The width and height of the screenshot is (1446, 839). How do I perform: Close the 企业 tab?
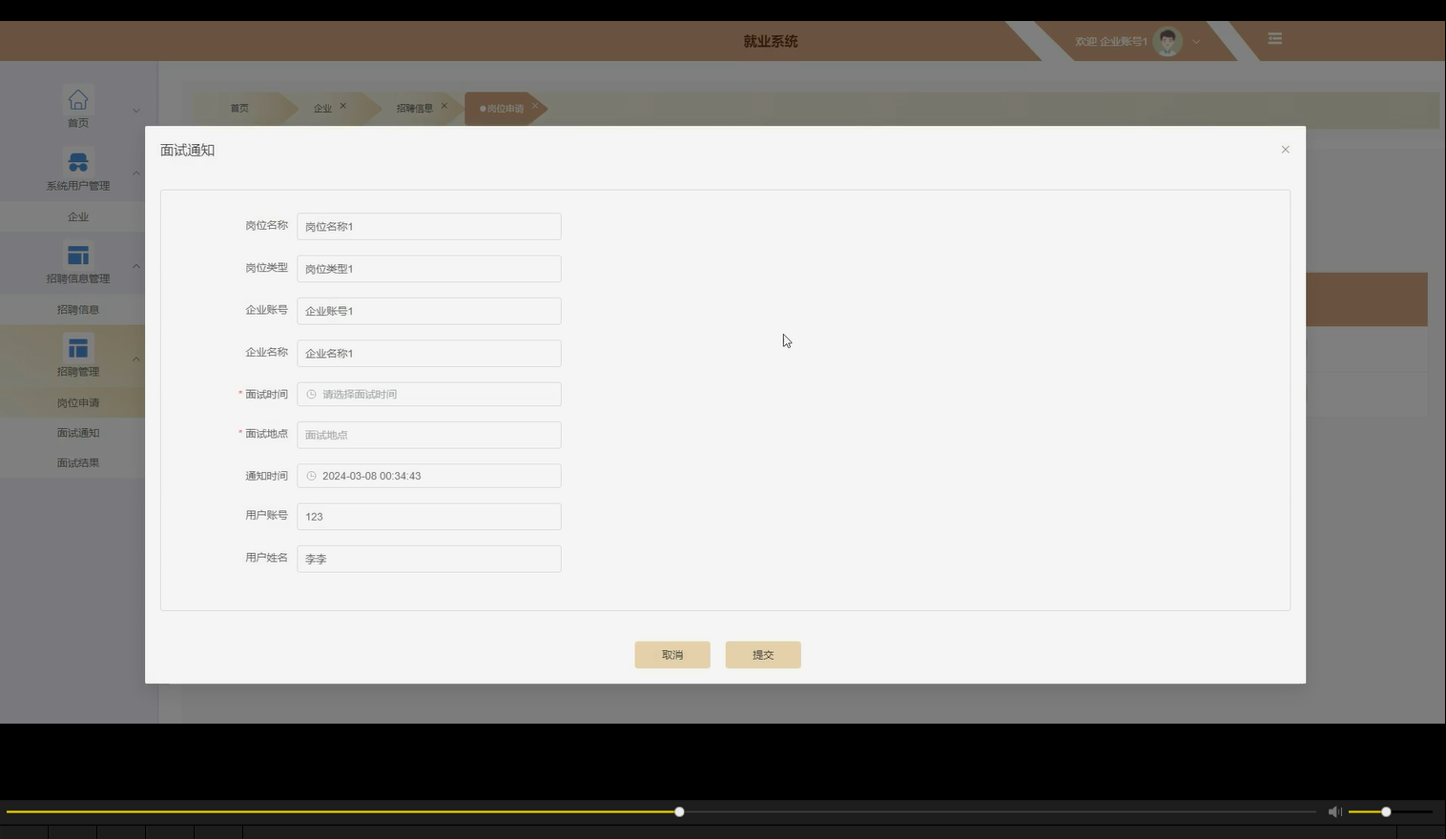tap(343, 106)
